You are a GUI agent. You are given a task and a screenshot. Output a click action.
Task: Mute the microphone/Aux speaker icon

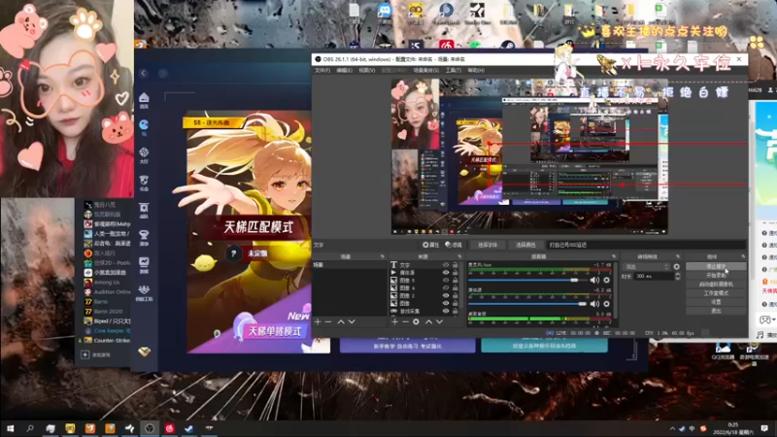point(594,280)
